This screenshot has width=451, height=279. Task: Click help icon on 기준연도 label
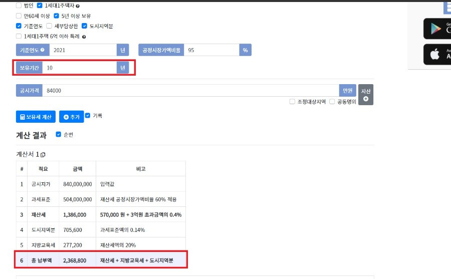[x=43, y=50]
